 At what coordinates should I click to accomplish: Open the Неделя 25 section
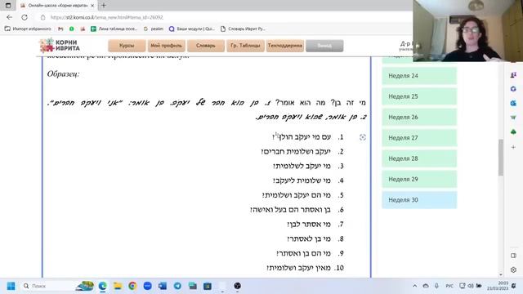pyautogui.click(x=419, y=96)
